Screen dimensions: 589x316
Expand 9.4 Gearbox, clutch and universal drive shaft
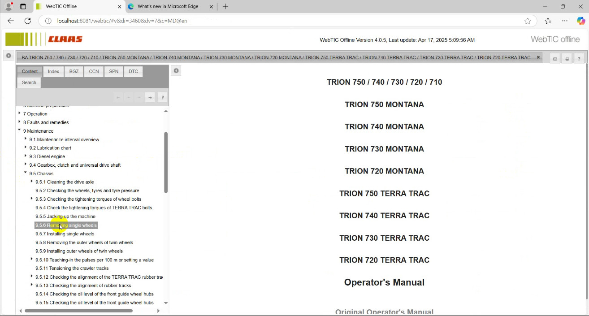(x=26, y=164)
